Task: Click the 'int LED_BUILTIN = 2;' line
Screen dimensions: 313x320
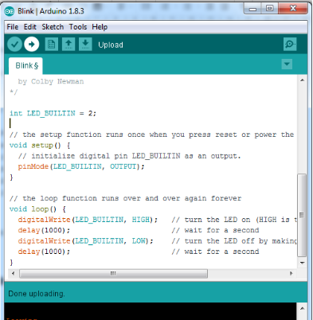Action: (x=53, y=114)
